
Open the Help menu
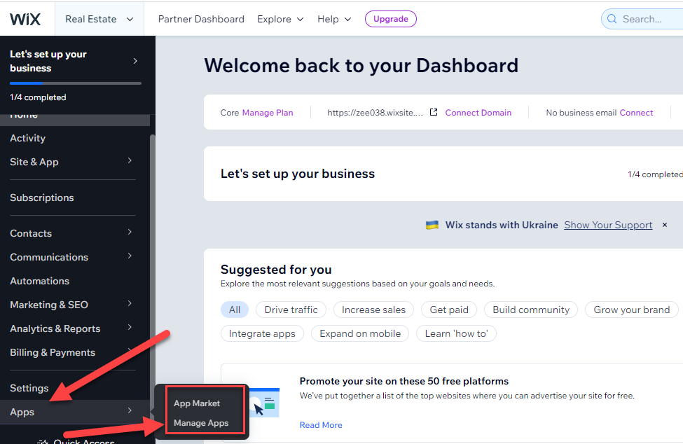pos(334,19)
